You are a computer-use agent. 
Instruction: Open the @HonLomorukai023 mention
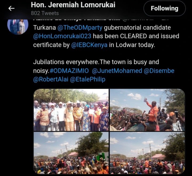[x=62, y=36]
